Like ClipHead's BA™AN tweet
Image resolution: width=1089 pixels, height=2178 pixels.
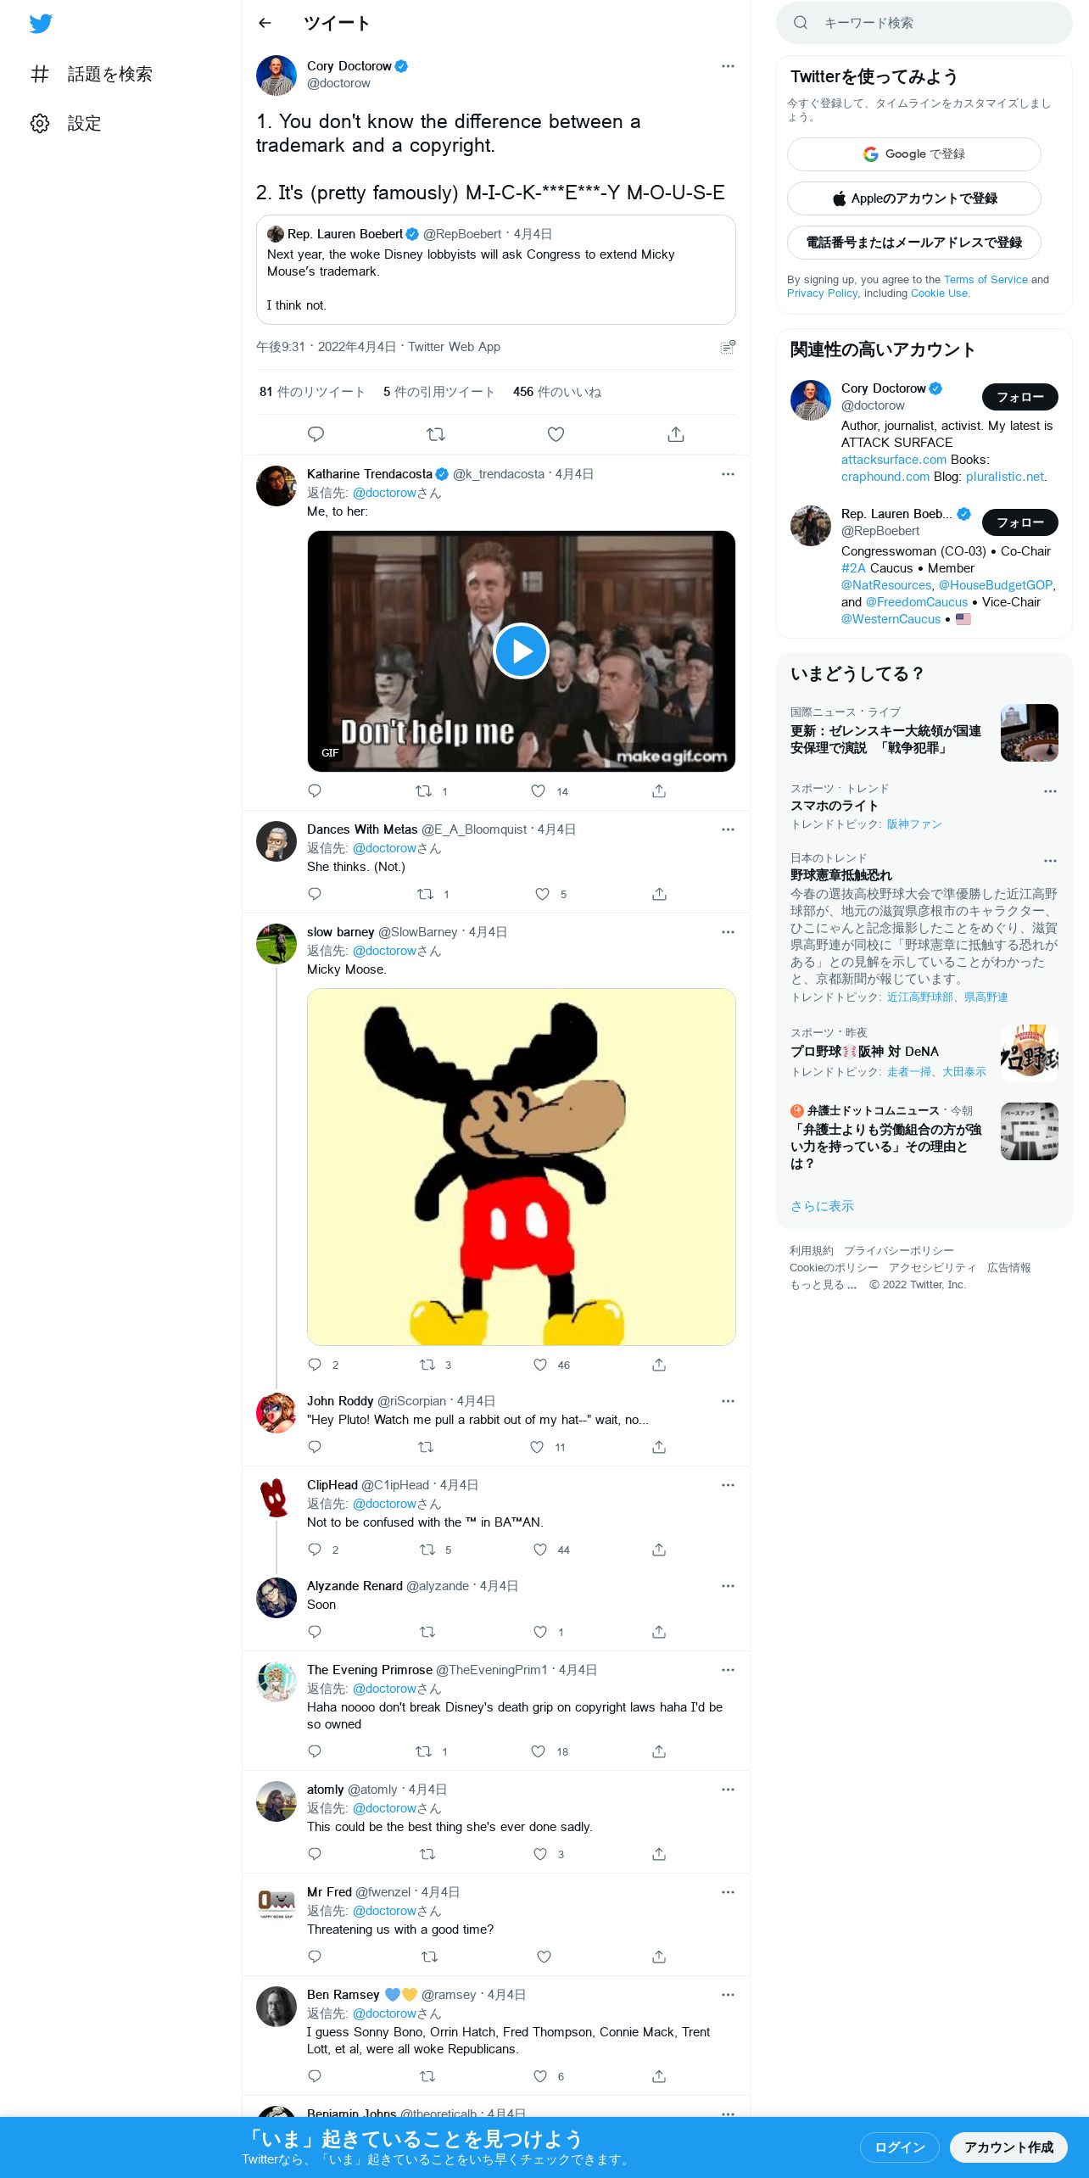click(x=540, y=1550)
